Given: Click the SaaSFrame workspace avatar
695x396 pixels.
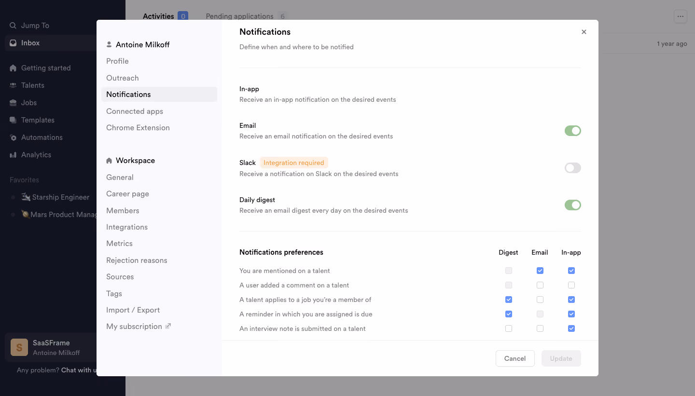Looking at the screenshot, I should click(x=19, y=347).
